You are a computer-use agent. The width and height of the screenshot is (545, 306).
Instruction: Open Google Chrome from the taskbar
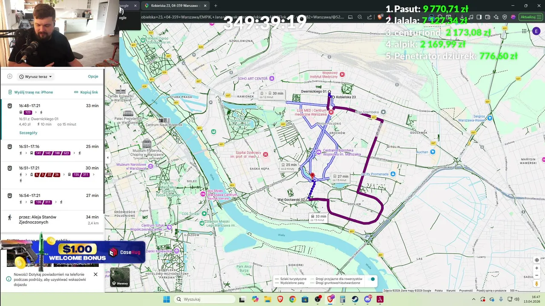pyautogui.click(x=293, y=299)
